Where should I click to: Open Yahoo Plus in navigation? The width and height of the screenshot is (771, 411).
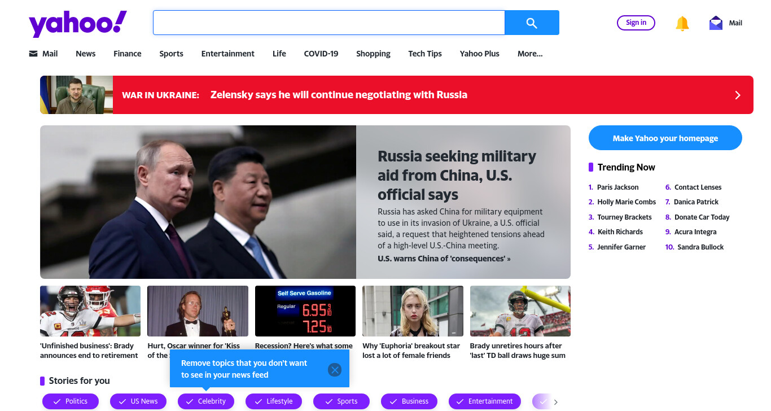click(x=480, y=54)
